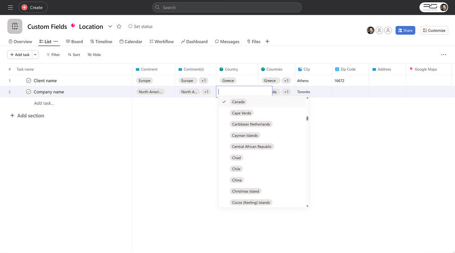Select Cape Verde from country dropdown
This screenshot has width=455, height=253.
coord(241,113)
